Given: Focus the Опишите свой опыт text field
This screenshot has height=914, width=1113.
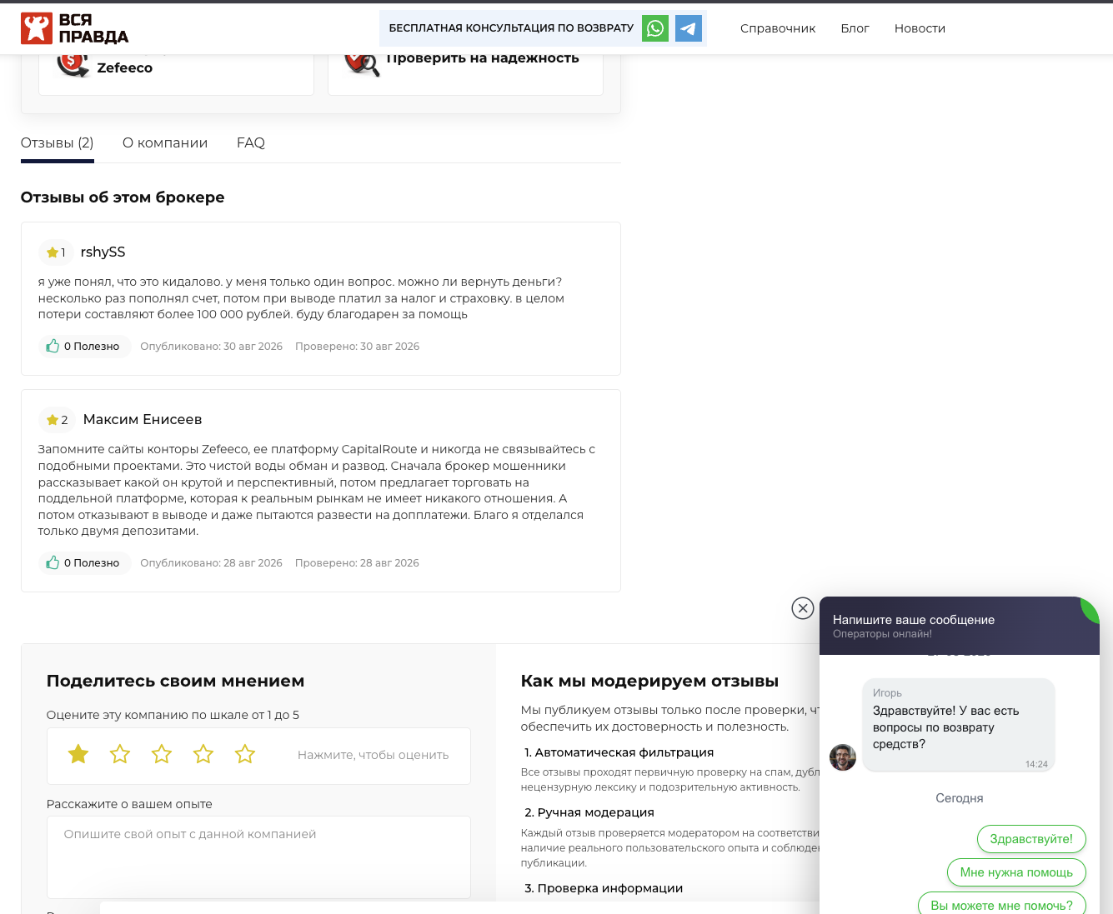Looking at the screenshot, I should pyautogui.click(x=258, y=857).
